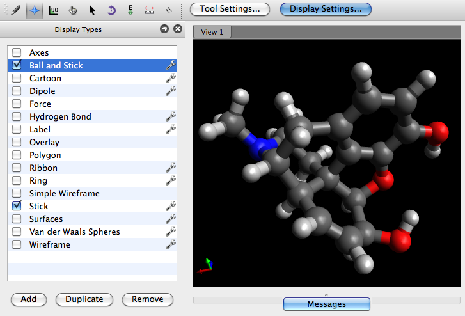Switch to the Selection arrow tool
This screenshot has height=316, width=465.
[92, 10]
